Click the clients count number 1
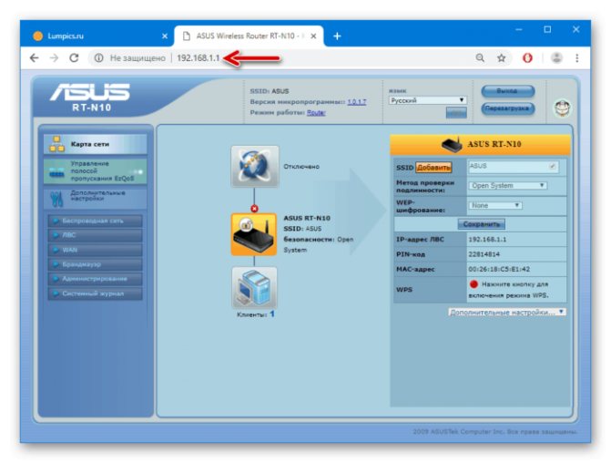This screenshot has height=463, width=611. (272, 314)
